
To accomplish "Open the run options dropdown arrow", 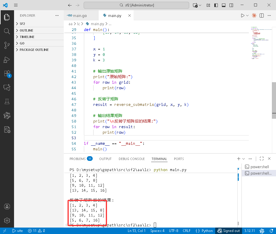I will pos(247,16).
